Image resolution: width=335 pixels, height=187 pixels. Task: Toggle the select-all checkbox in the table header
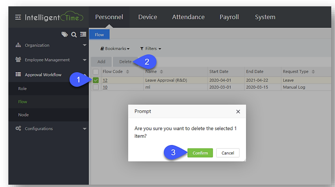click(96, 72)
